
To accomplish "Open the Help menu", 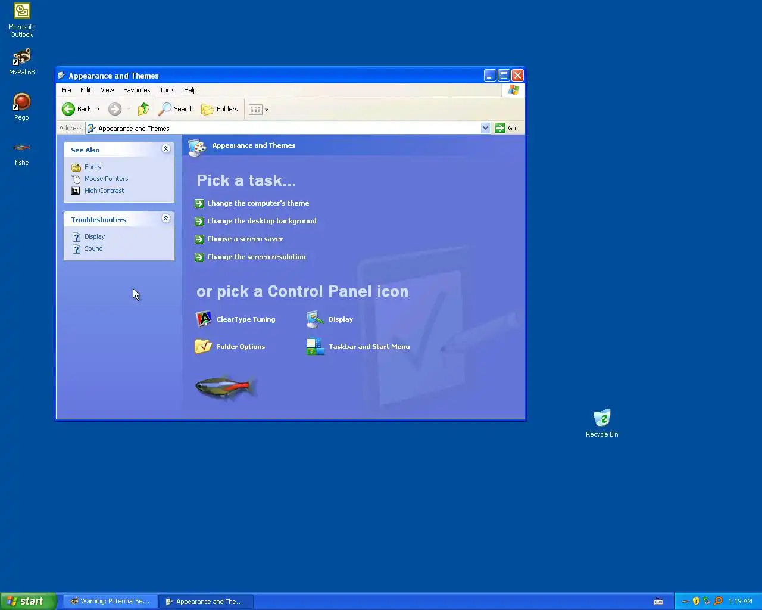I will pos(190,90).
